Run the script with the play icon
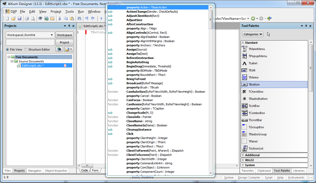 pyautogui.click(x=101, y=18)
